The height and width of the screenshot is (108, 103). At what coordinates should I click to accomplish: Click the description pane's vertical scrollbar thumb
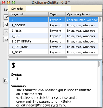[x=99, y=64]
